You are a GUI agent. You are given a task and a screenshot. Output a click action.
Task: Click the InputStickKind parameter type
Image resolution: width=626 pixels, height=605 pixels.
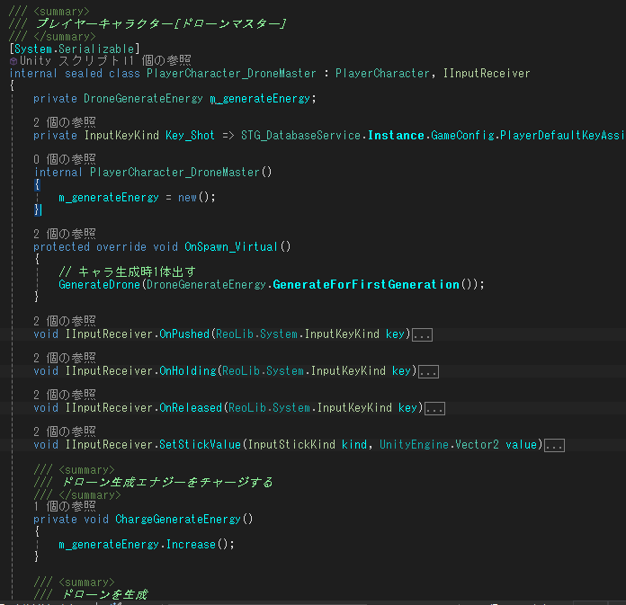pos(291,445)
